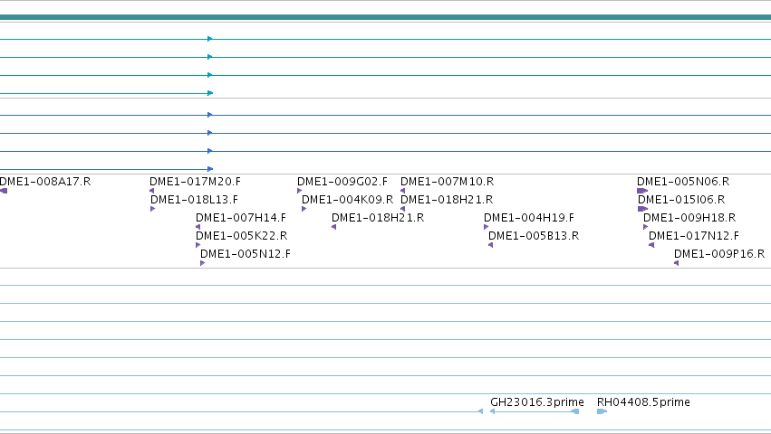Select the DME1-008A17.R feature label
Screen dimensions: 771x434
(45, 182)
